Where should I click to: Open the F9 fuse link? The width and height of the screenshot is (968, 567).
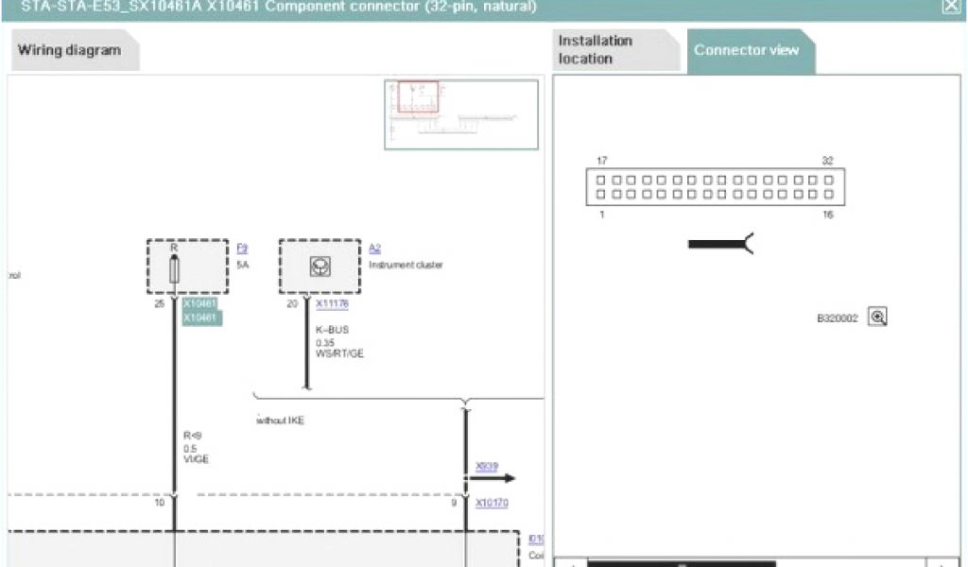[x=242, y=248]
